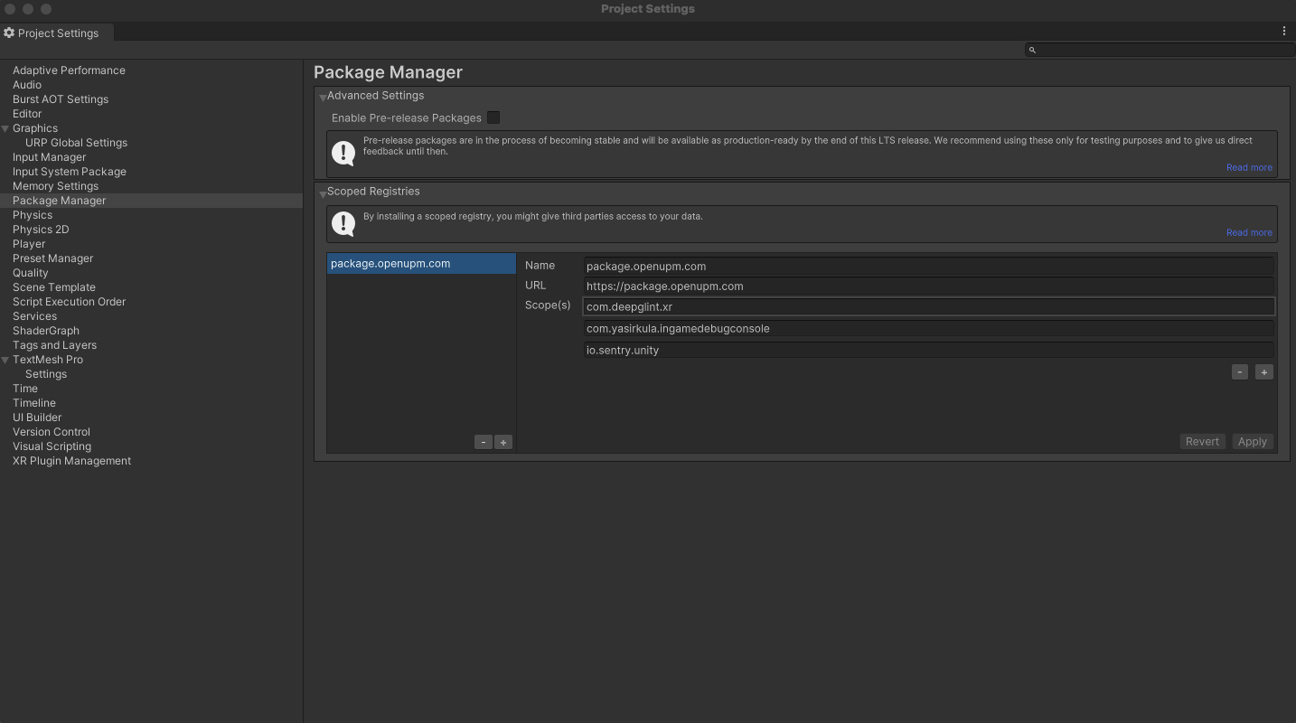Image resolution: width=1296 pixels, height=723 pixels.
Task: Add a new scoped registry with plus
Action: [x=503, y=442]
